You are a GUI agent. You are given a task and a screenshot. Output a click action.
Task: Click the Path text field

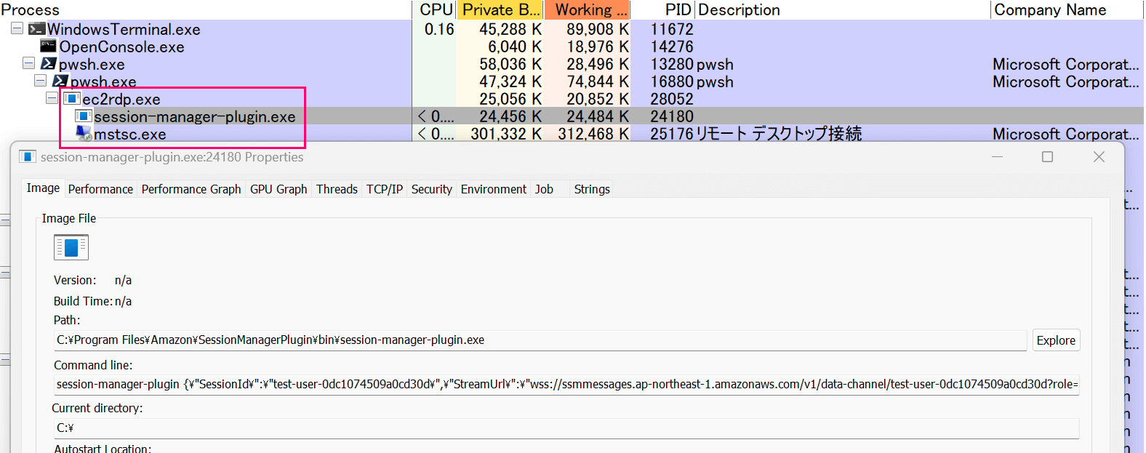click(x=540, y=340)
